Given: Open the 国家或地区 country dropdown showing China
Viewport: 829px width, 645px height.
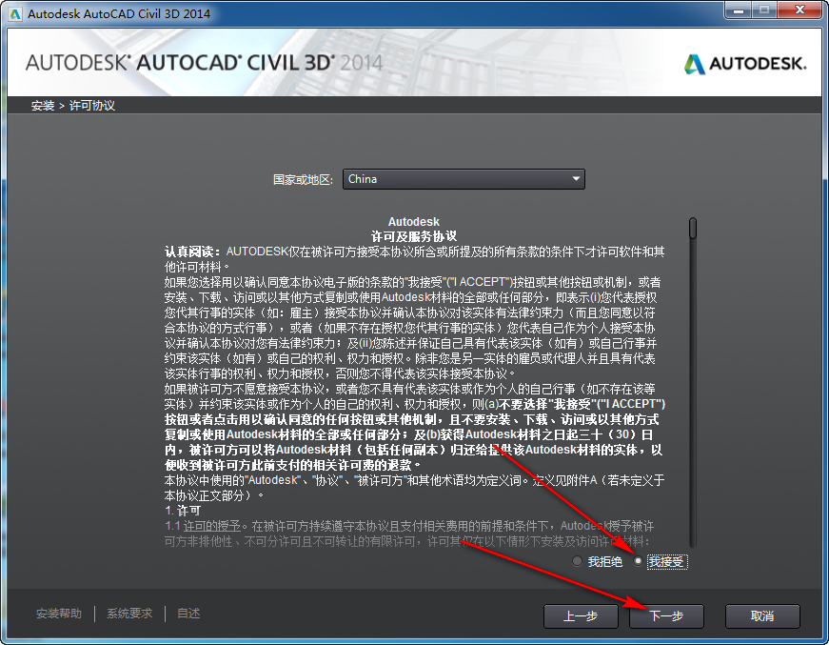Looking at the screenshot, I should point(464,179).
